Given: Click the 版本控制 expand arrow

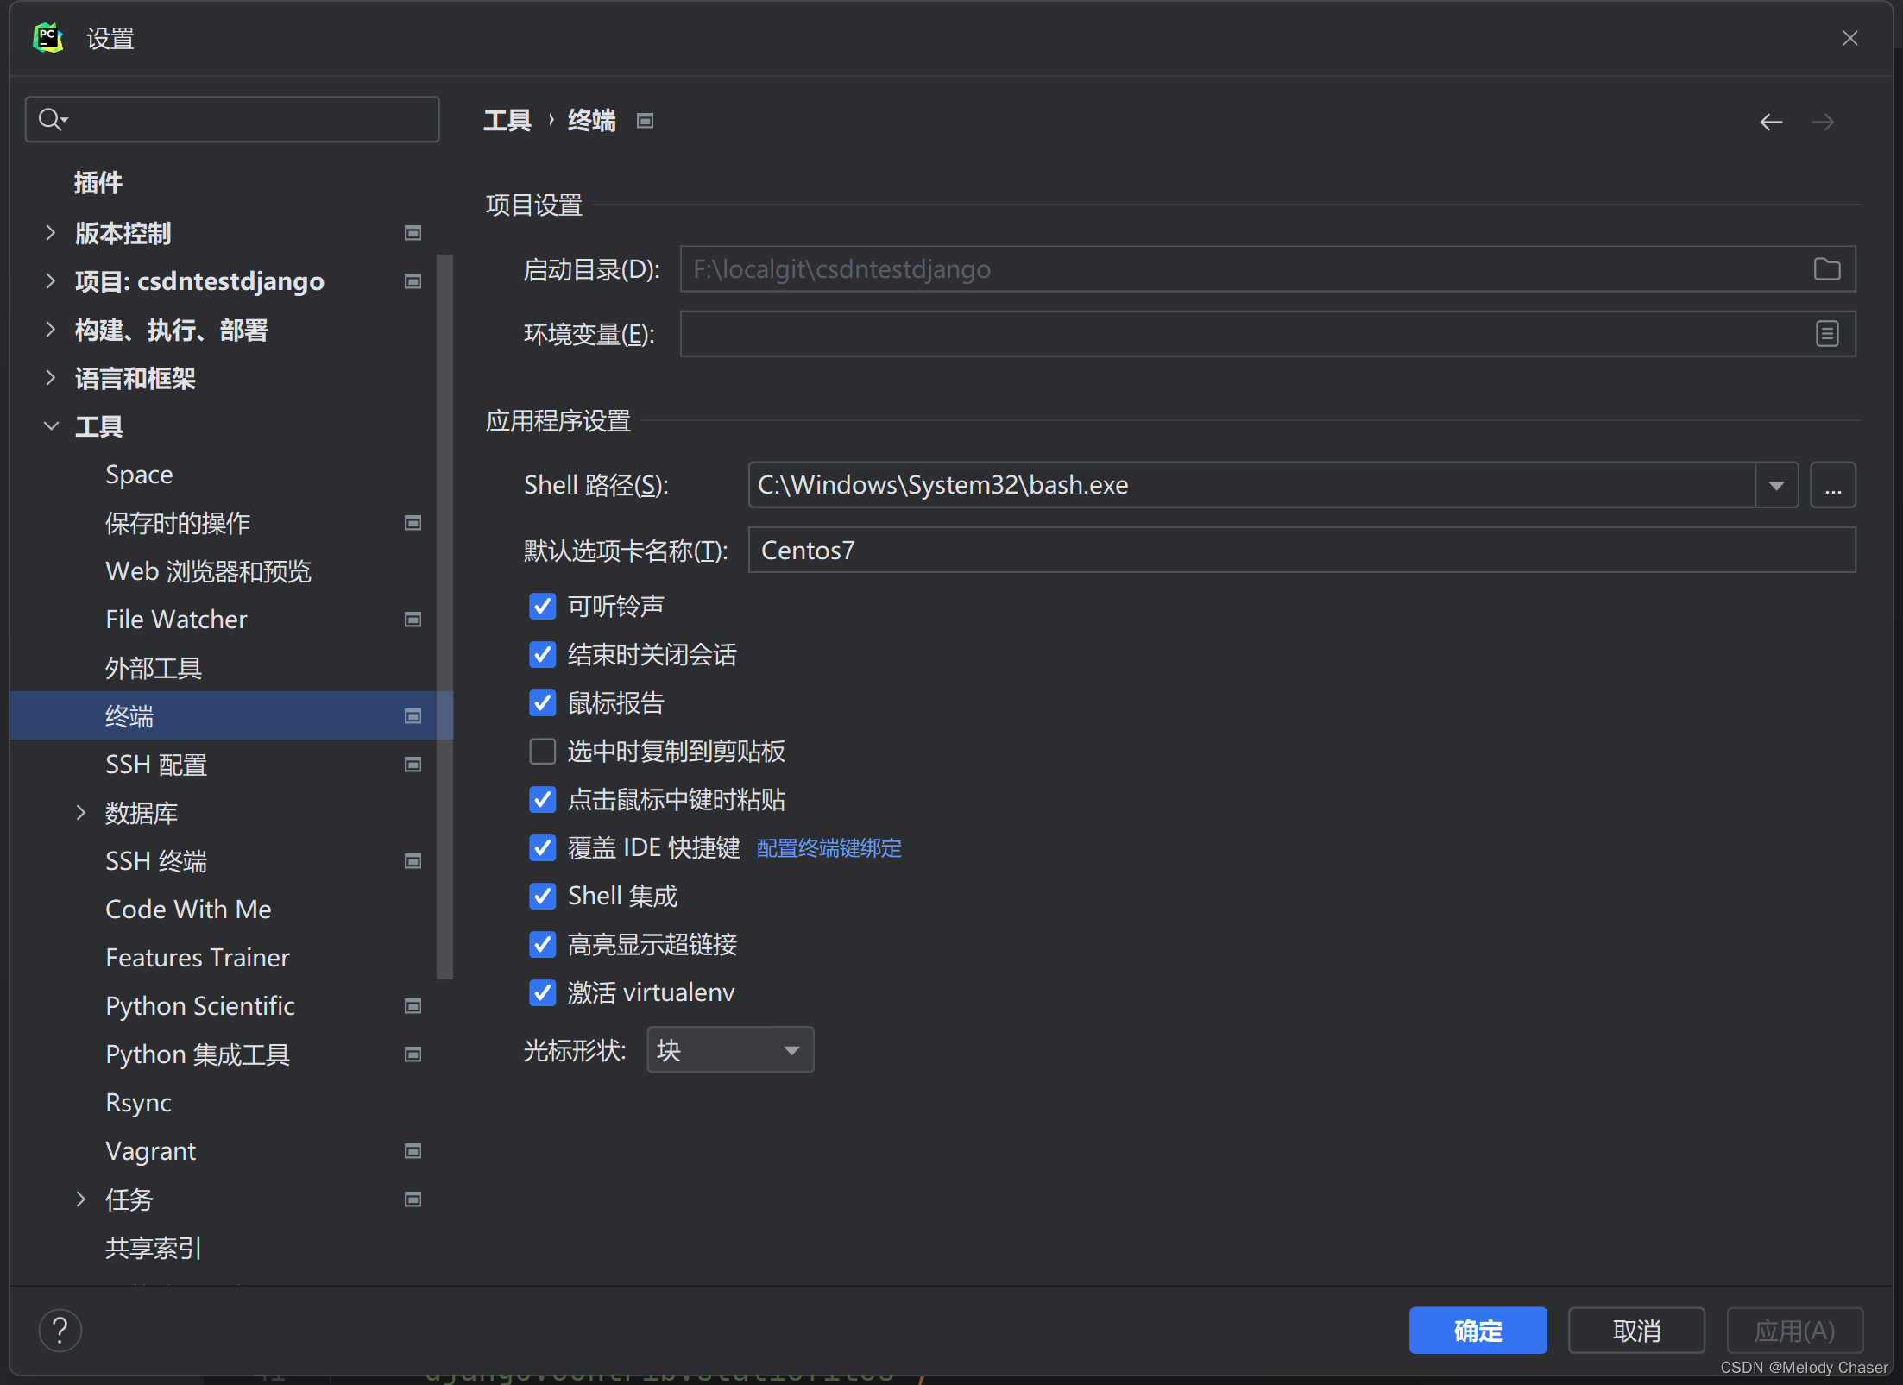Looking at the screenshot, I should [x=48, y=233].
